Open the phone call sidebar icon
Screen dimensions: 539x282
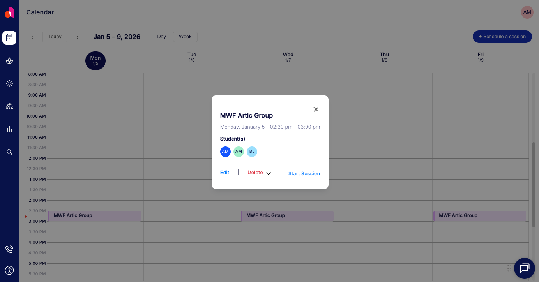click(9, 249)
